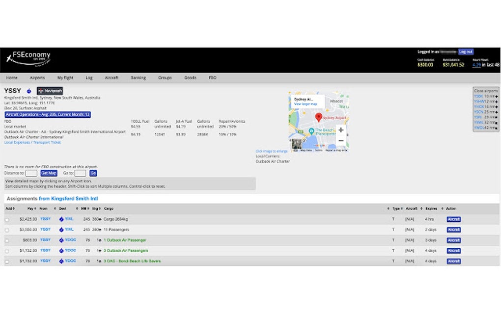Screen dimensions: 501x313
Task: Open the Airports menu
Action: (x=37, y=78)
